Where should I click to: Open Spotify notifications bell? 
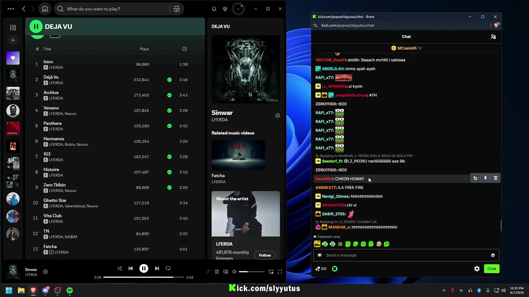214,9
